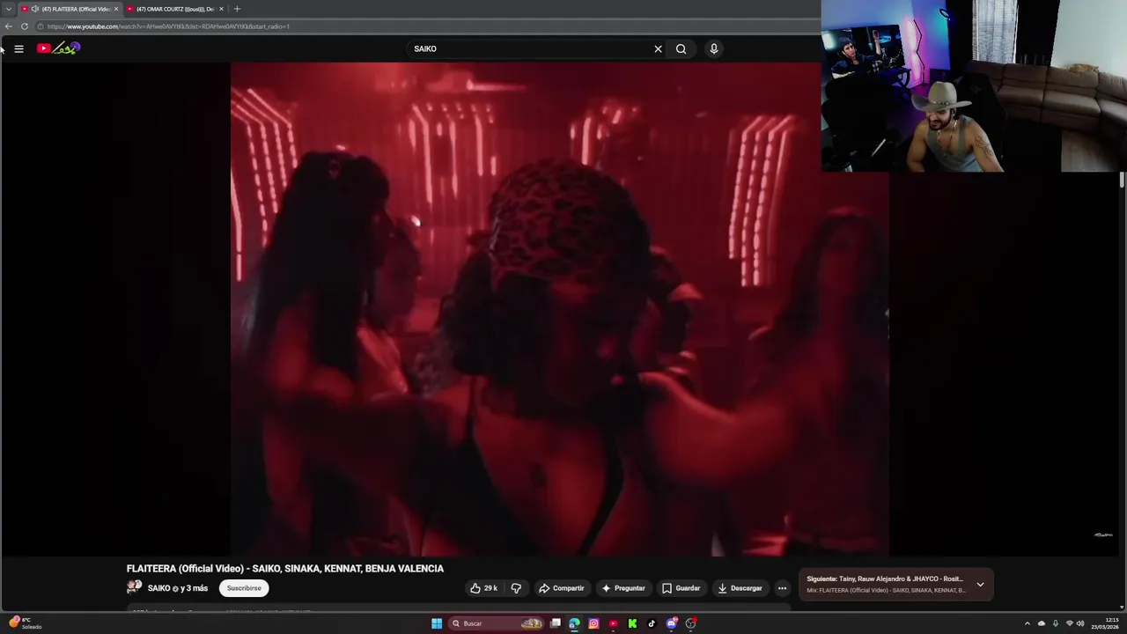This screenshot has height=634, width=1127.
Task: Go to the YouTube home logo
Action: tap(59, 48)
